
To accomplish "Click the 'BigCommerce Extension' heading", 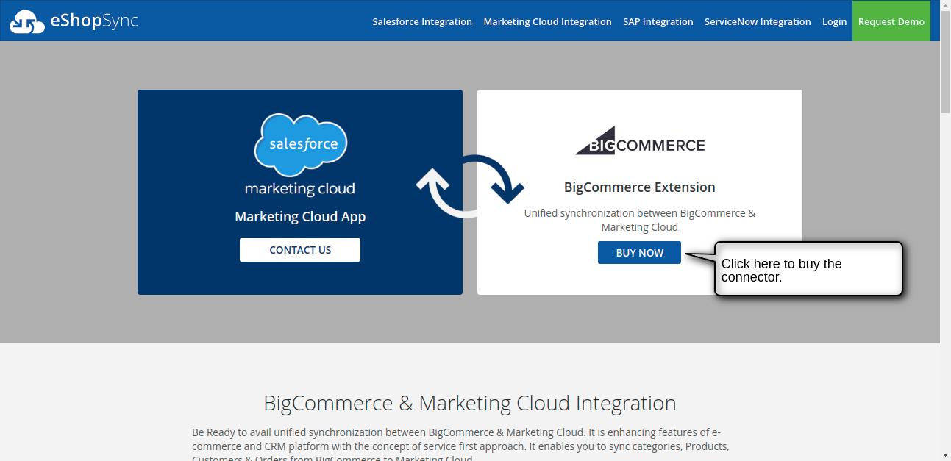I will tap(640, 187).
